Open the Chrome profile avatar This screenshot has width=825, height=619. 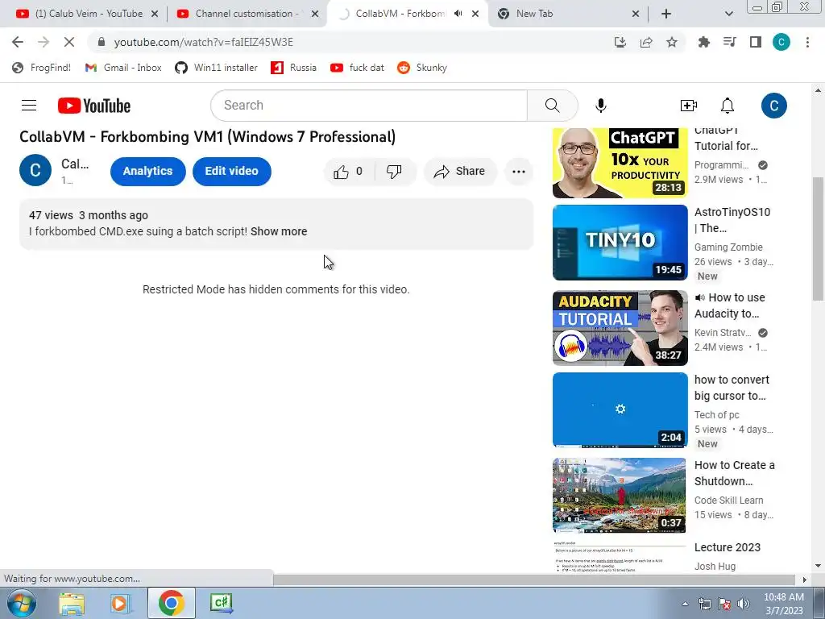click(781, 42)
